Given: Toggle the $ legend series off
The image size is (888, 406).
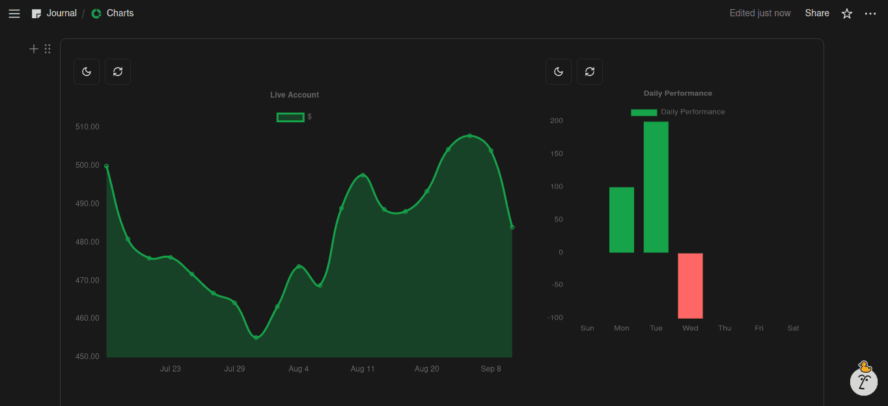Looking at the screenshot, I should (x=294, y=117).
